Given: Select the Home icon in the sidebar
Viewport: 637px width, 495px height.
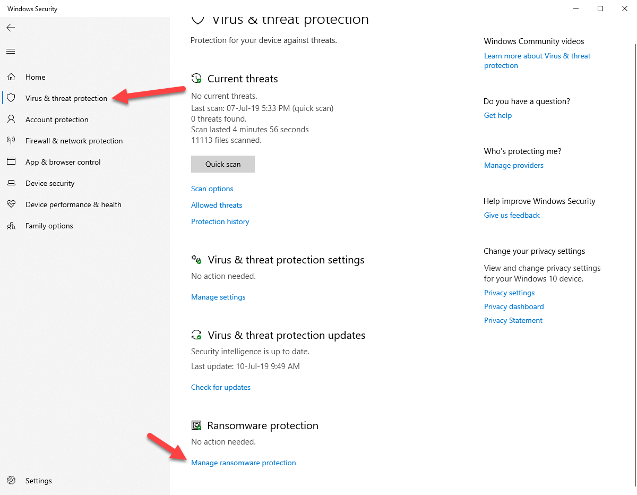Looking at the screenshot, I should tap(11, 76).
